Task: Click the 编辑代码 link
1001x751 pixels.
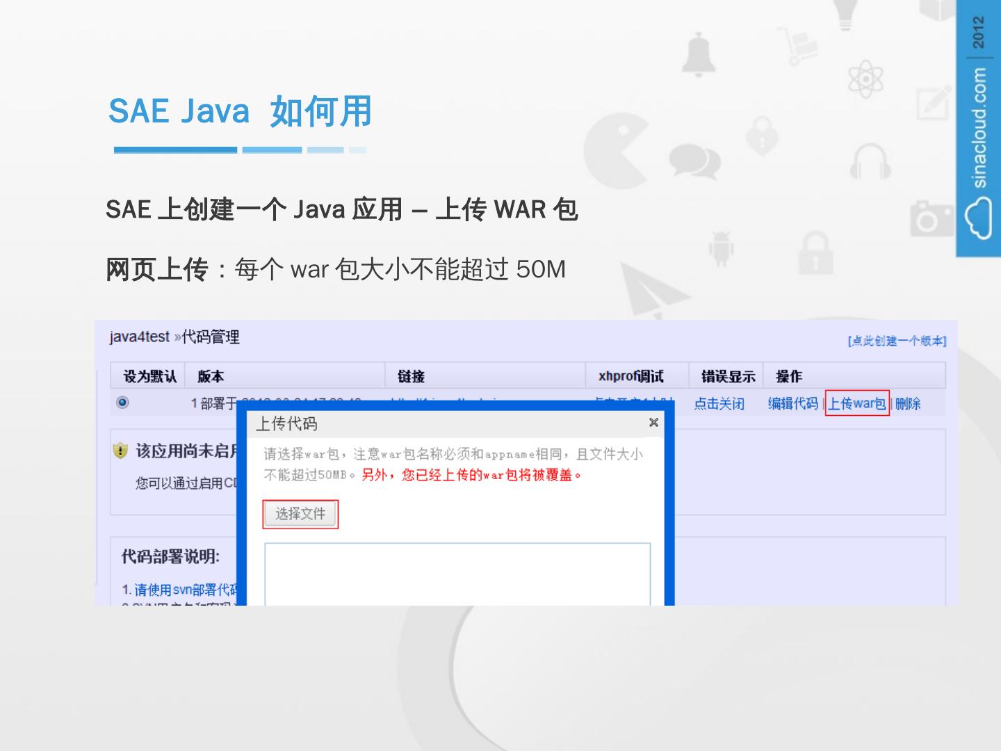Action: pyautogui.click(x=793, y=403)
